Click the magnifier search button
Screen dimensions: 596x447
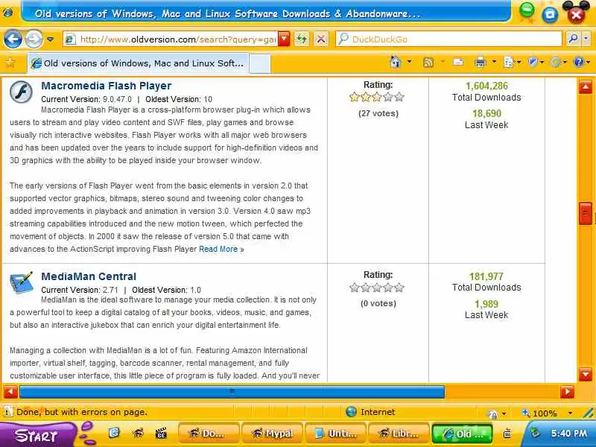coord(573,39)
